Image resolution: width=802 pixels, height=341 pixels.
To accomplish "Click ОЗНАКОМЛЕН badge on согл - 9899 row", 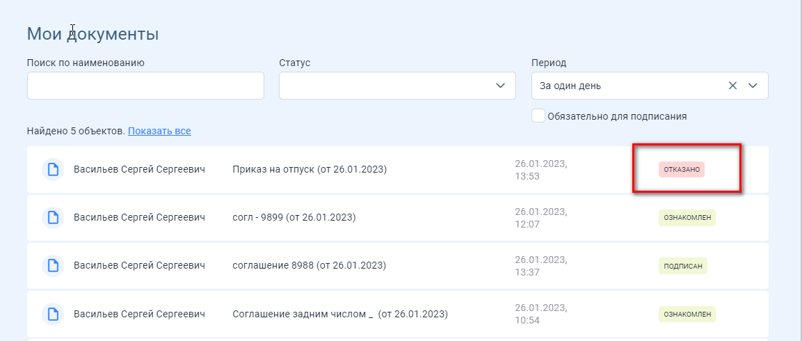I will point(687,218).
